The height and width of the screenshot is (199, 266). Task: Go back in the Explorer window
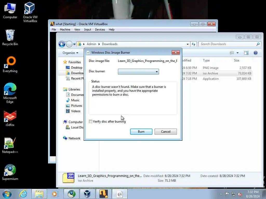point(62,44)
